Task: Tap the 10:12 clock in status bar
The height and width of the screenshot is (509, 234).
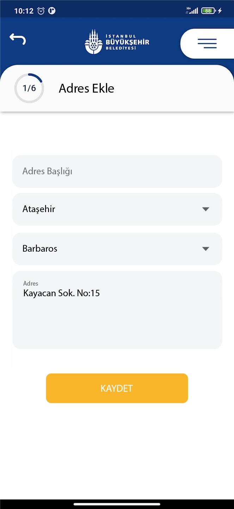Action: click(24, 11)
